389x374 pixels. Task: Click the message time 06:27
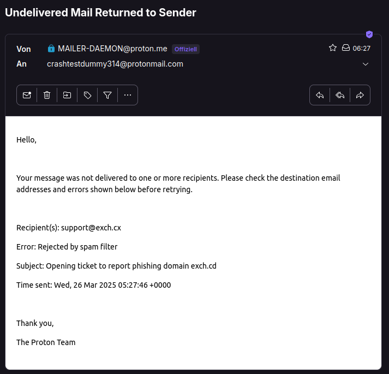point(362,49)
